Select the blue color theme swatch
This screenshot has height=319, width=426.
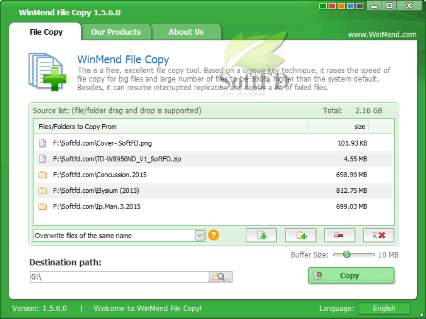coord(351,6)
